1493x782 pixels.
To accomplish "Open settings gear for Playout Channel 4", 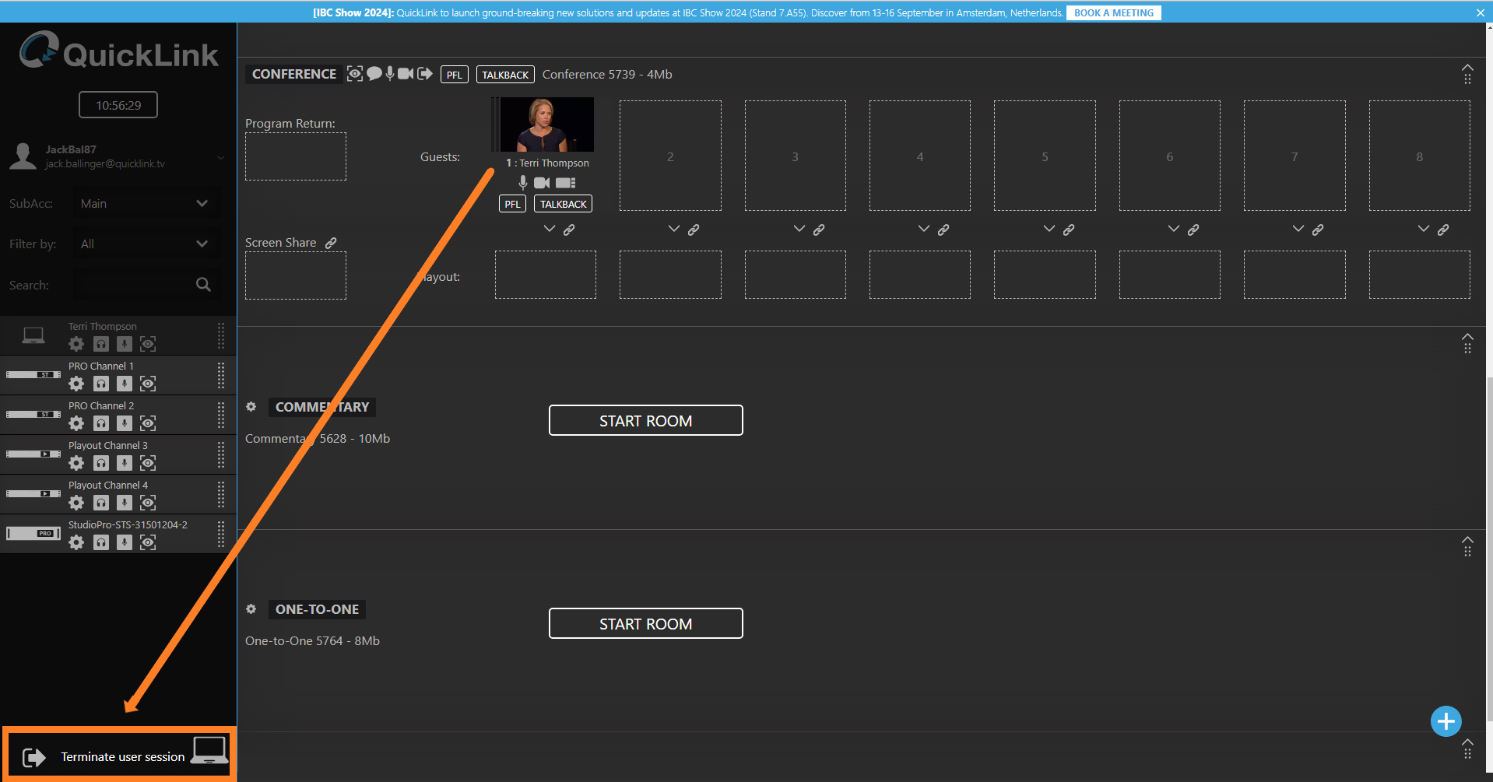I will coord(76,503).
